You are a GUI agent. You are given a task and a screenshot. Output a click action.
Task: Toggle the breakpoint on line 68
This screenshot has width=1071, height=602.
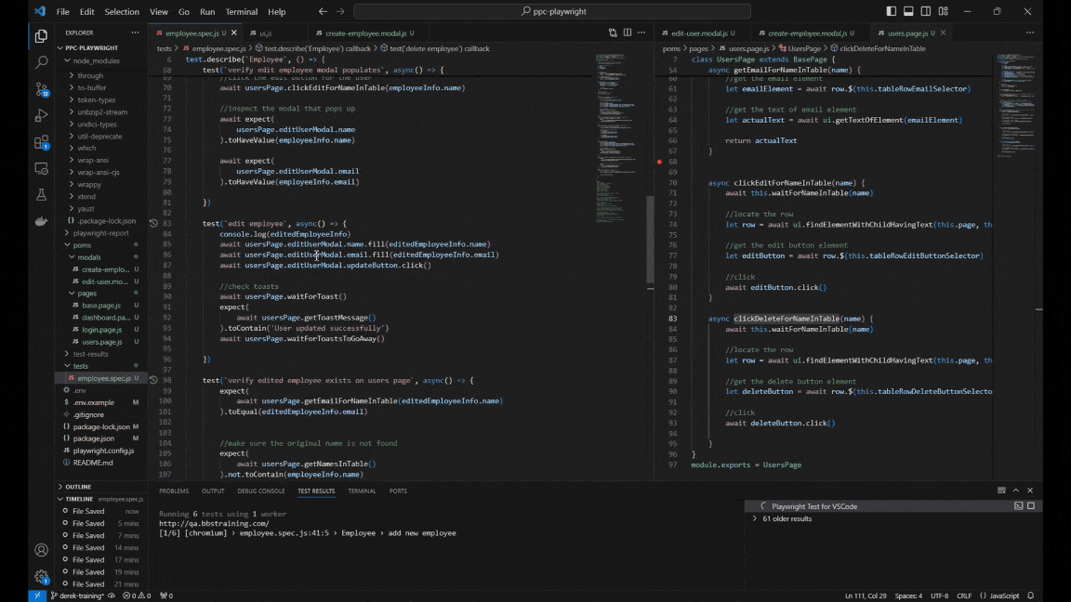click(660, 162)
